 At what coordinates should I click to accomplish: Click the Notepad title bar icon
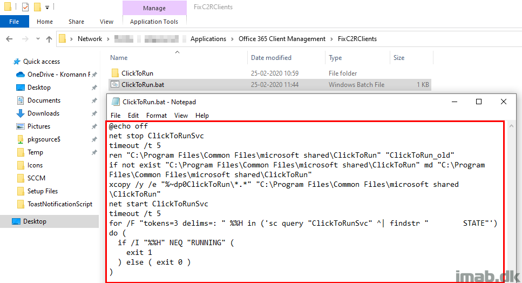coord(116,102)
